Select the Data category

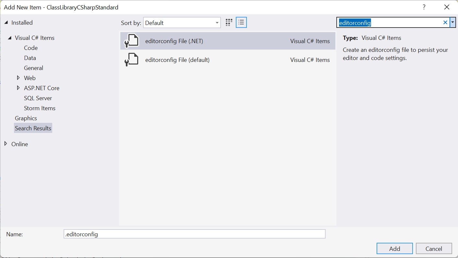point(30,58)
